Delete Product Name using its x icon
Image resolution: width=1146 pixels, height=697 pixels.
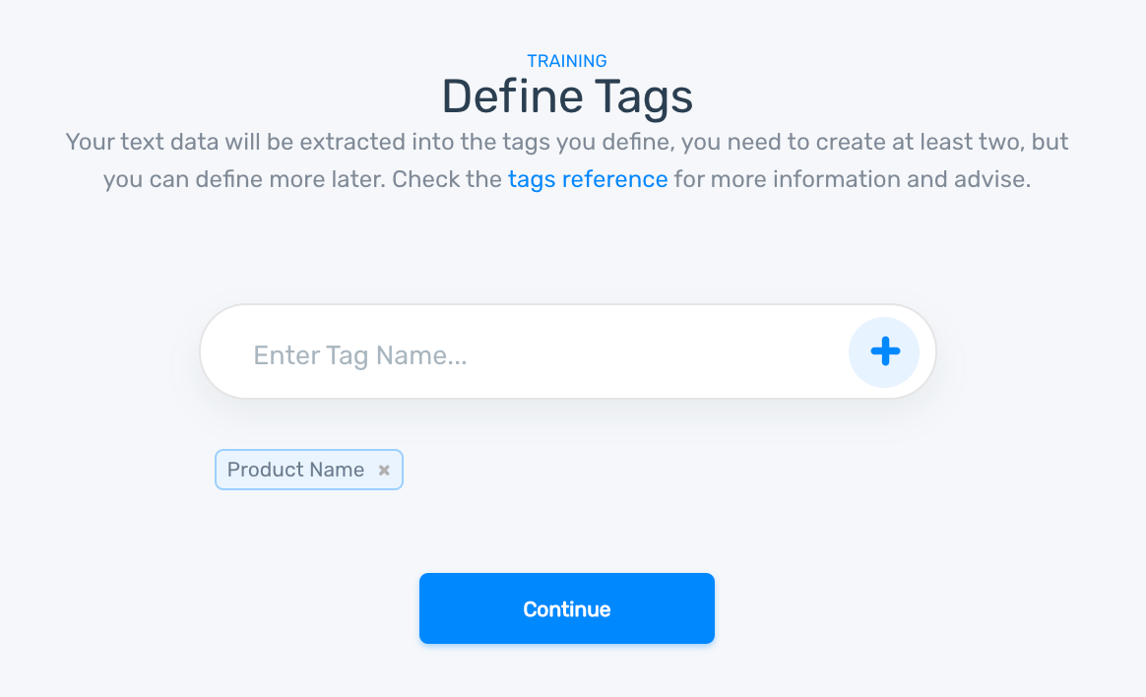coord(384,471)
